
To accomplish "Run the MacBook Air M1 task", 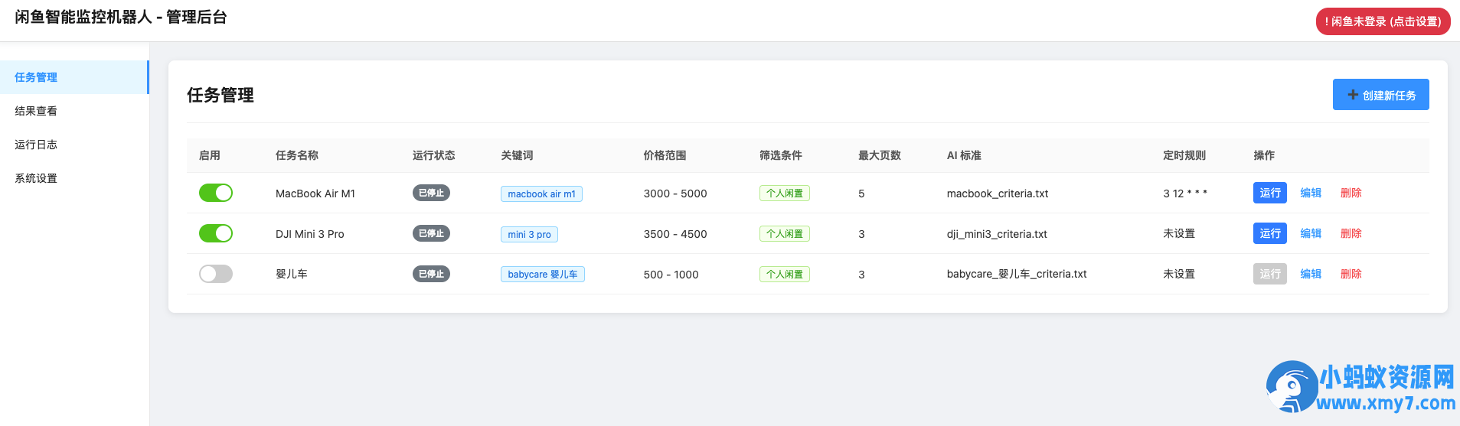I will tap(1270, 193).
